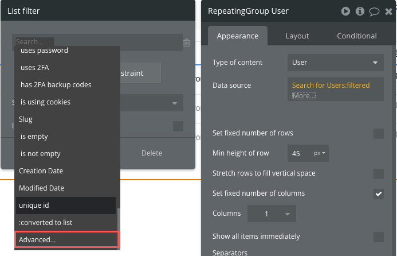
Task: Click the Search field in filter dropdown
Action: (x=34, y=42)
